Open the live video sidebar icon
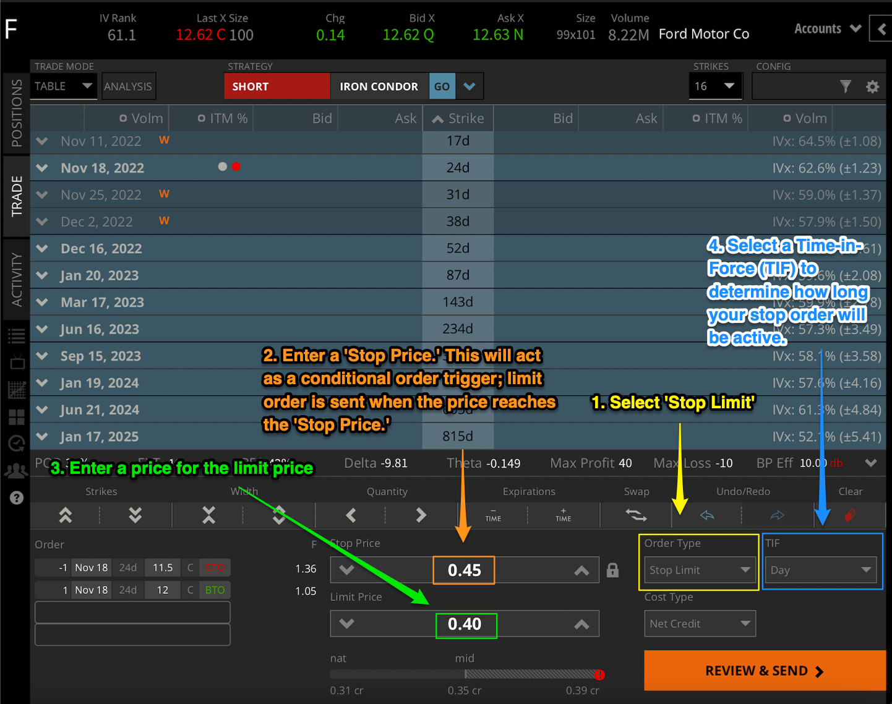The height and width of the screenshot is (704, 892). tap(17, 362)
